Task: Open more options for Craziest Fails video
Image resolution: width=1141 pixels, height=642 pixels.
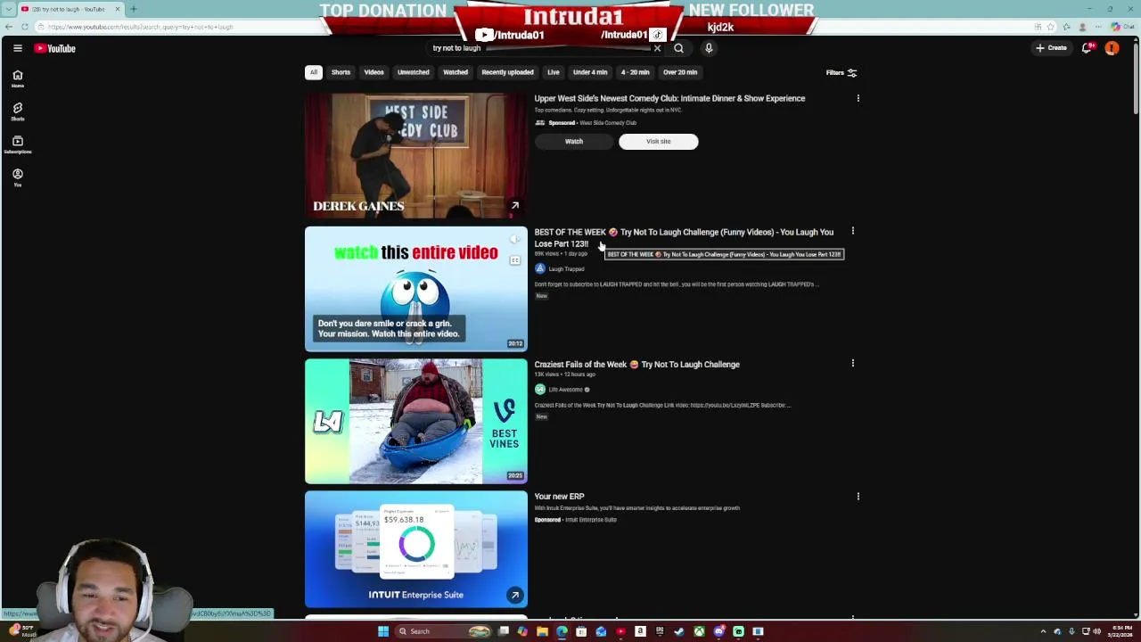Action: point(852,364)
